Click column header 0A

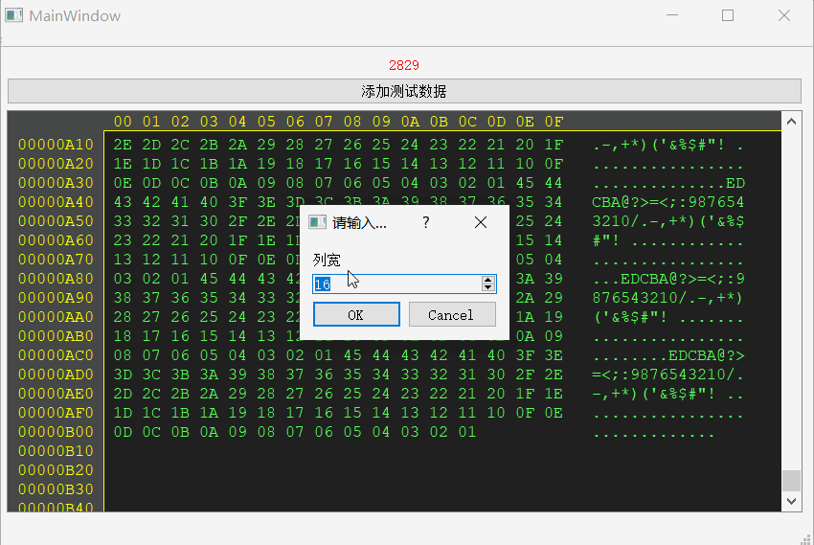click(x=410, y=122)
